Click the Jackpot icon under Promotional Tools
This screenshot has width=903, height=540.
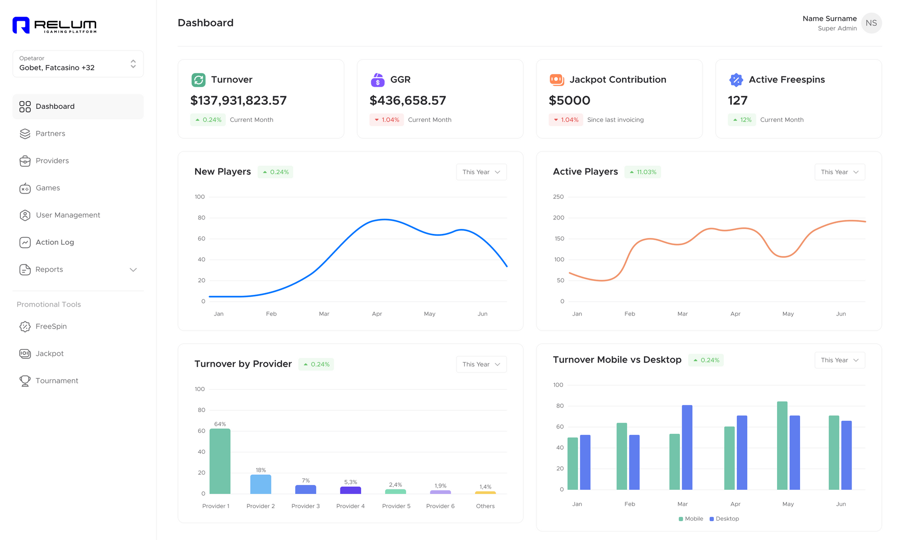[x=25, y=353]
